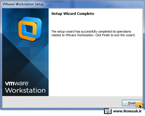The width and height of the screenshot is (145, 116).
Task: Click the Finish button
Action: pyautogui.click(x=132, y=103)
